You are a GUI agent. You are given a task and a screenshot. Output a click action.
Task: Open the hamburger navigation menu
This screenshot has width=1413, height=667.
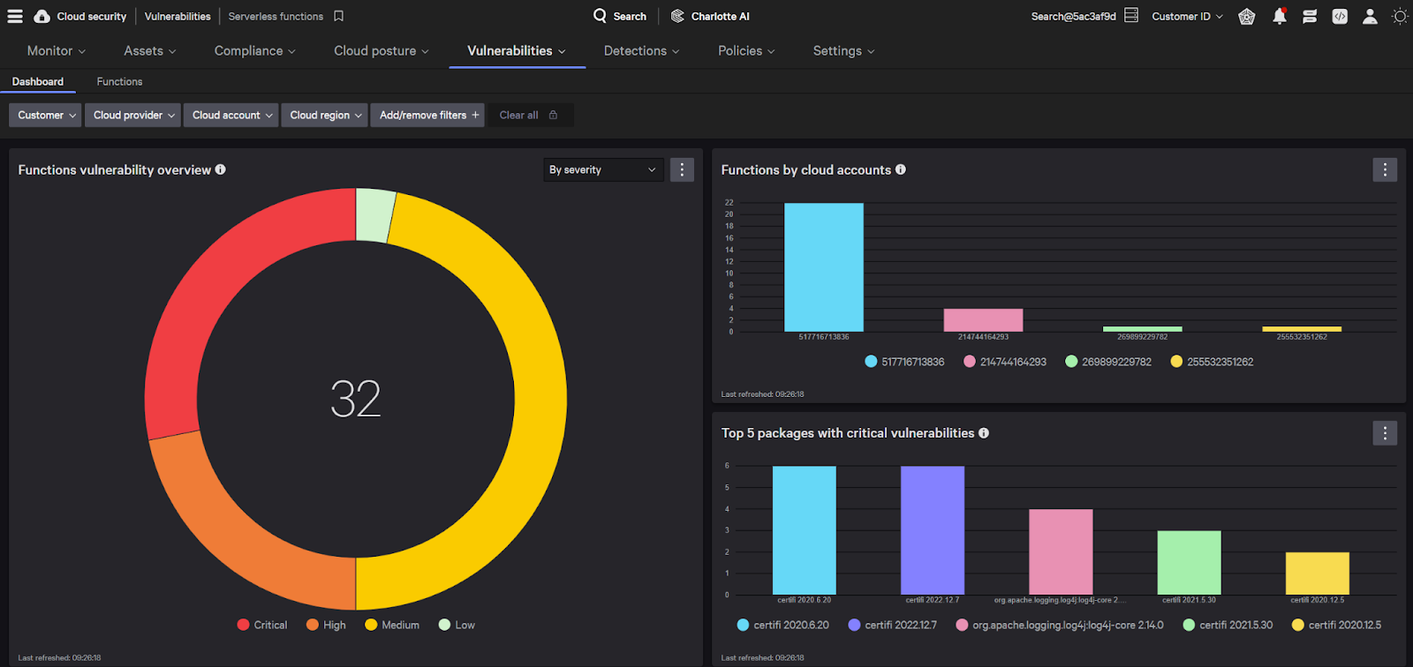pos(15,16)
